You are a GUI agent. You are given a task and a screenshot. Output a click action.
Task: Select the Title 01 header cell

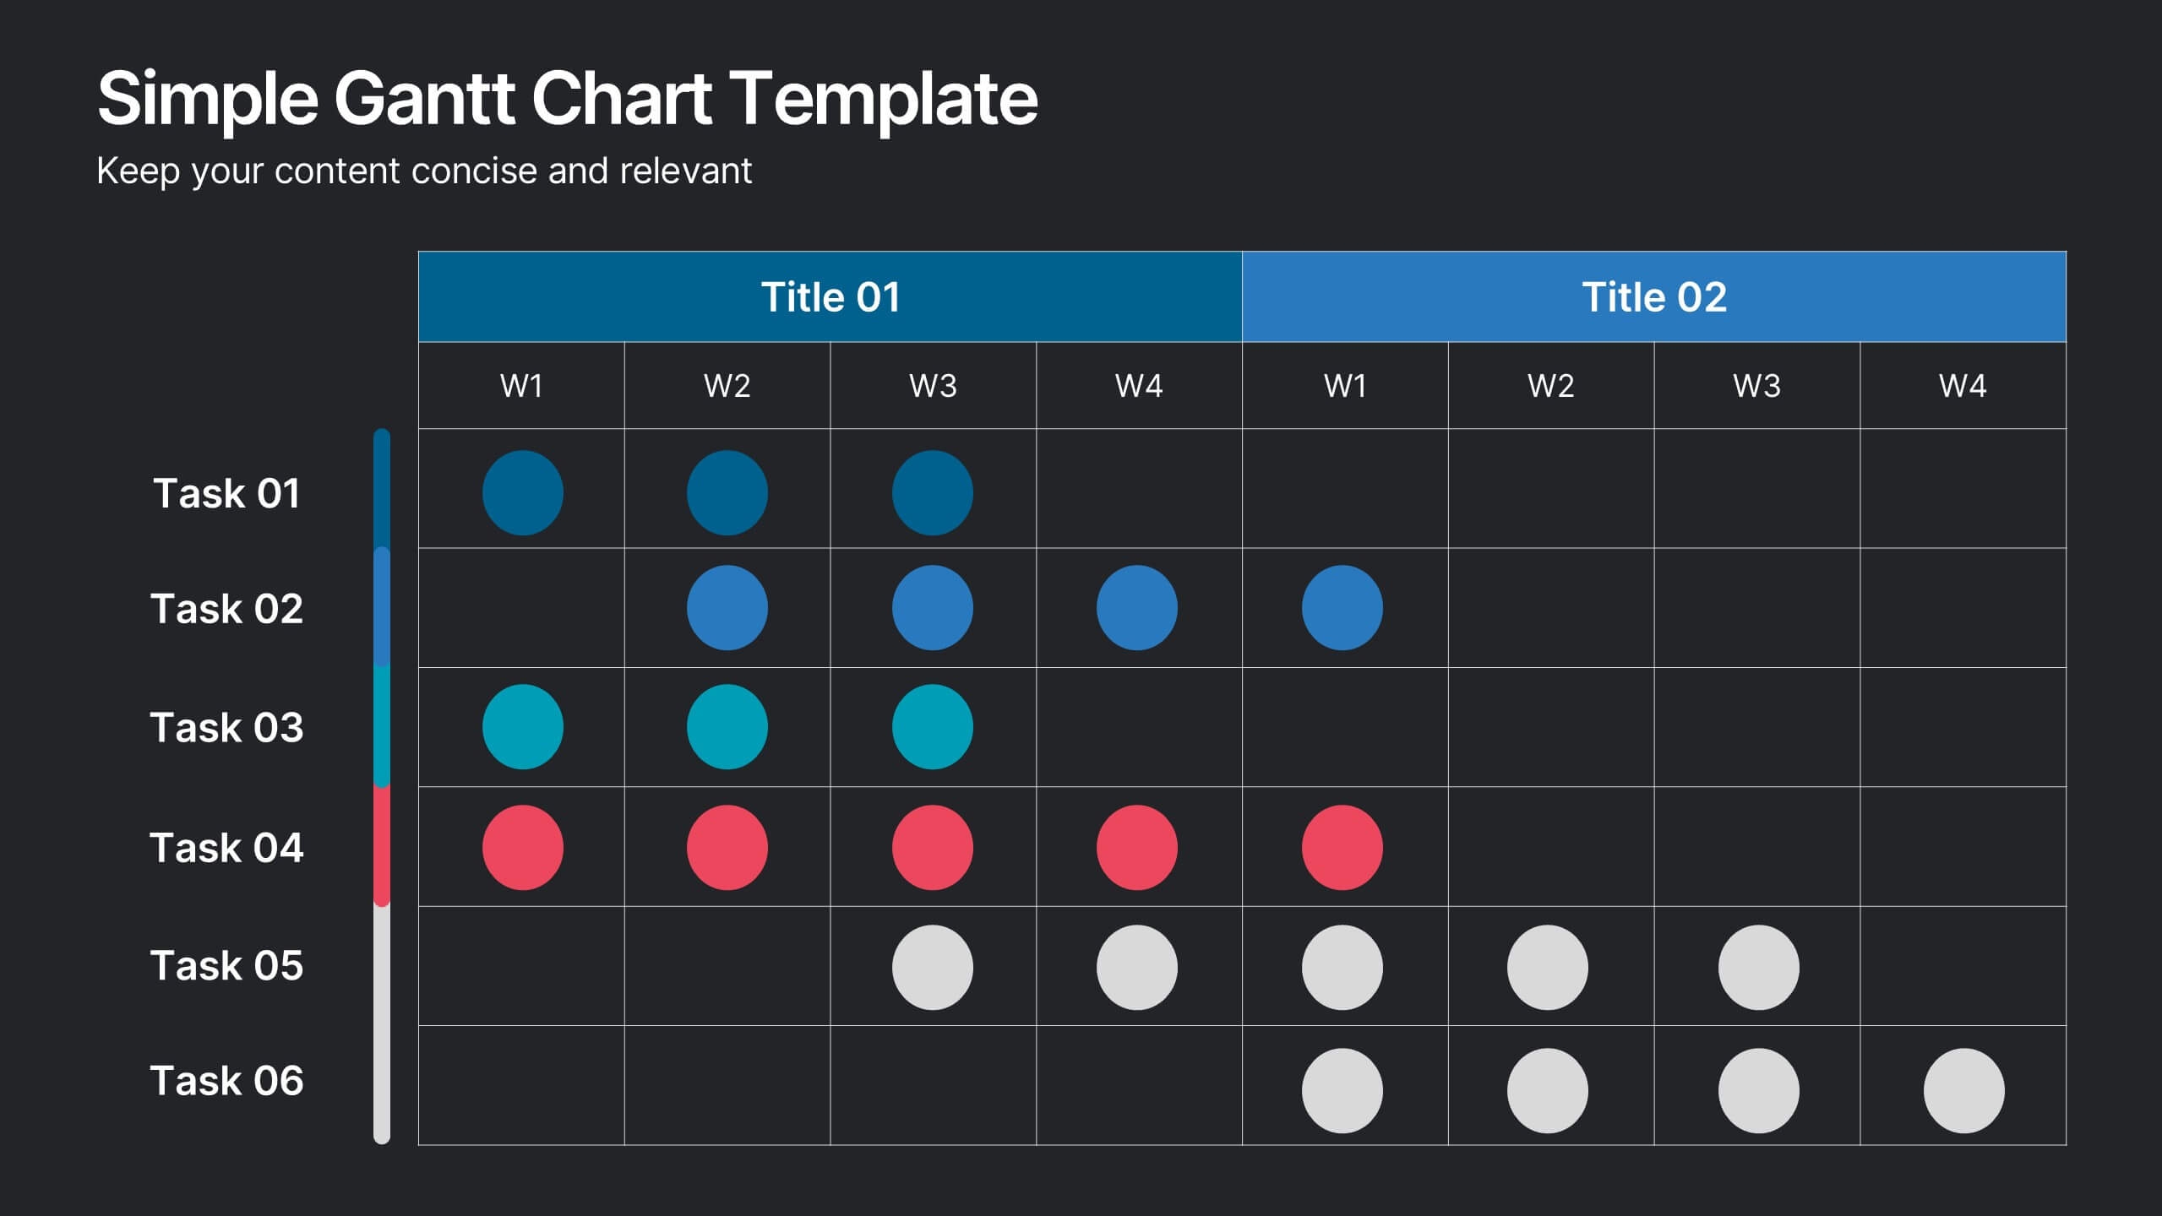[830, 296]
